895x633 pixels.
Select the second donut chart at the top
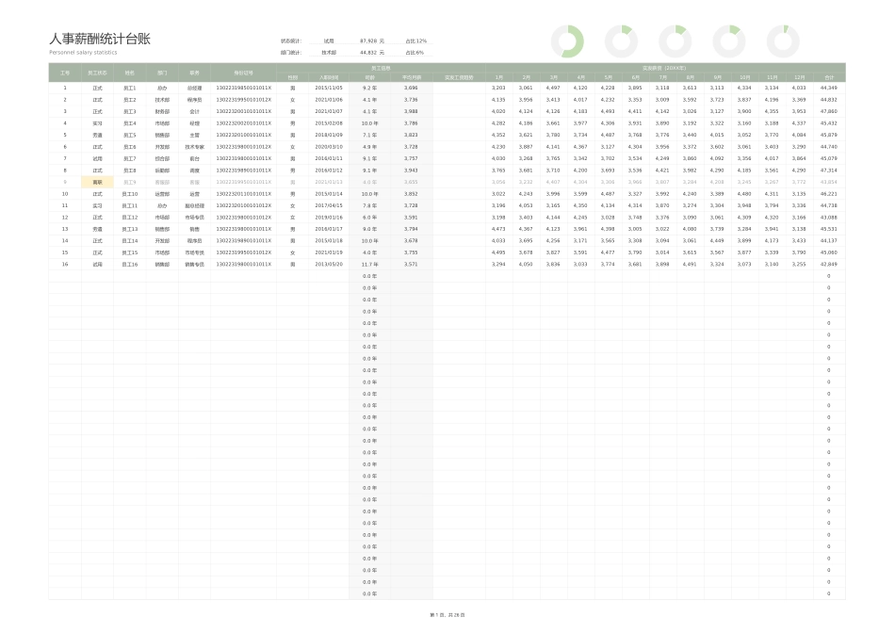tap(622, 41)
